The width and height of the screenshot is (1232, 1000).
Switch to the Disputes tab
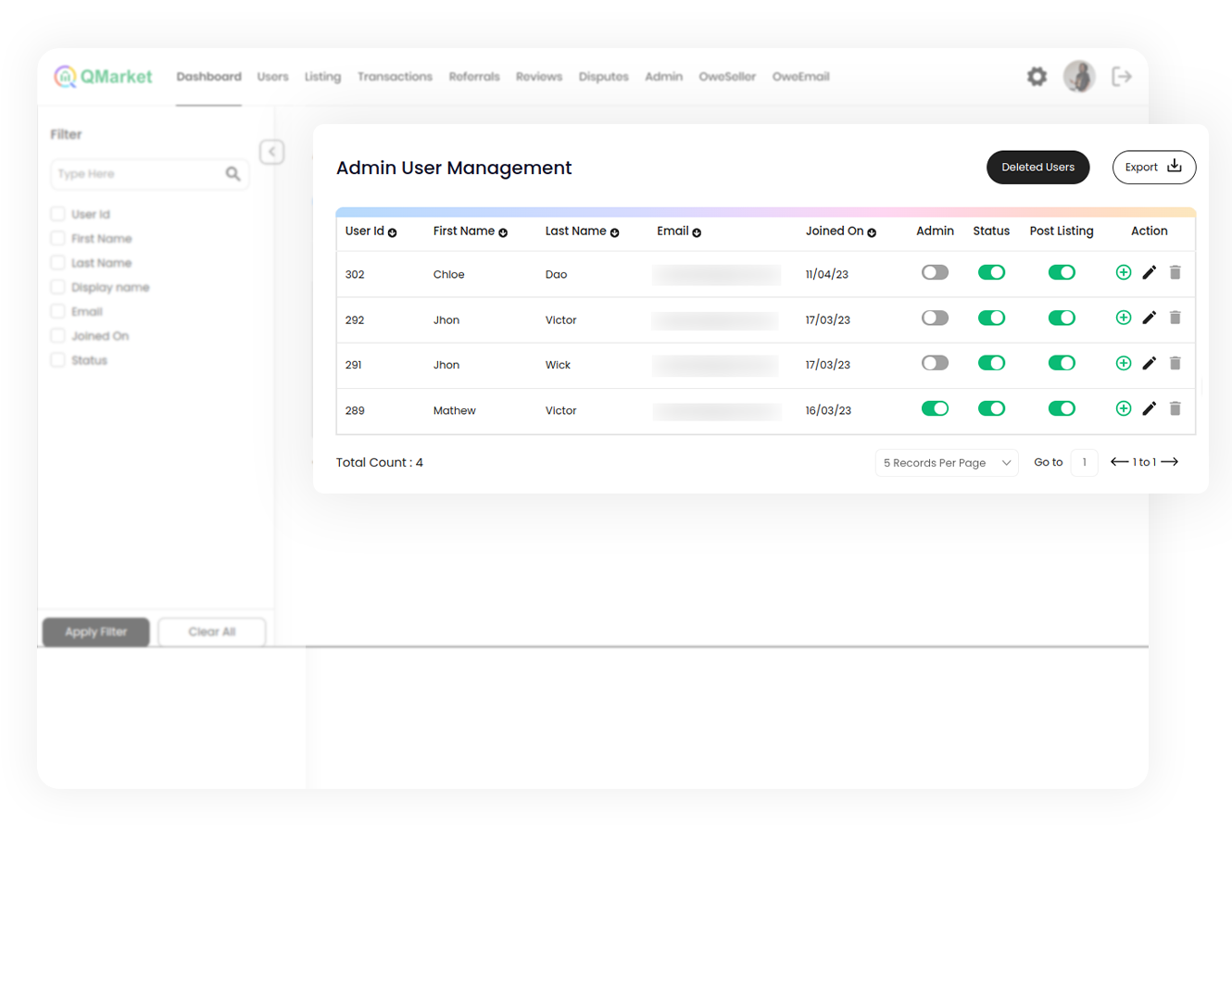tap(603, 77)
